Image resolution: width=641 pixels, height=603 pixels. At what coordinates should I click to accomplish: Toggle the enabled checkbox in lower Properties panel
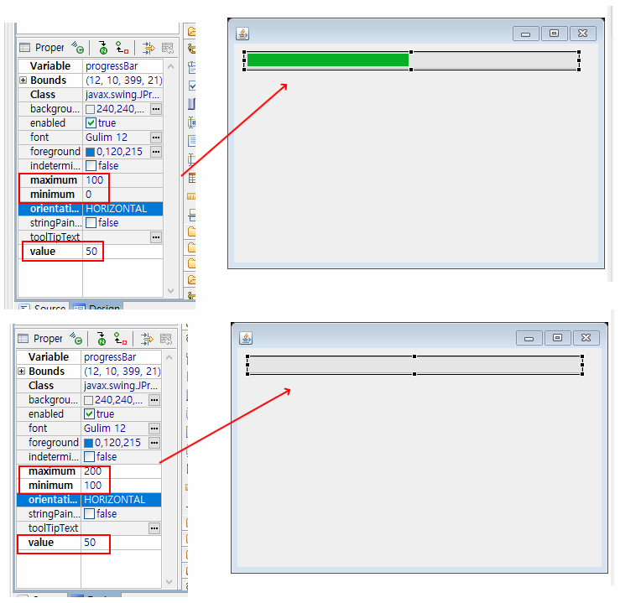tap(89, 413)
